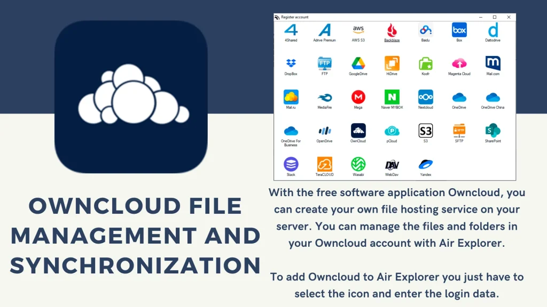The image size is (547, 307).
Task: Click the DropBox account icon
Action: [x=291, y=64]
